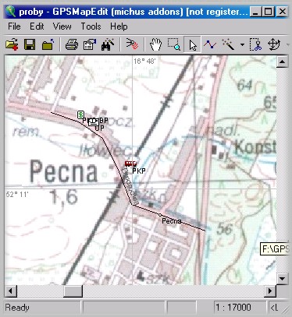Screen dimensions: 292x317
Task: Select the polyline edit nodes tool
Action: [210, 44]
